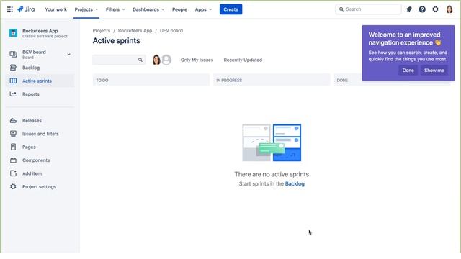The height and width of the screenshot is (259, 461).
Task: Click DEV board breadcrumb link
Action: coord(171,30)
